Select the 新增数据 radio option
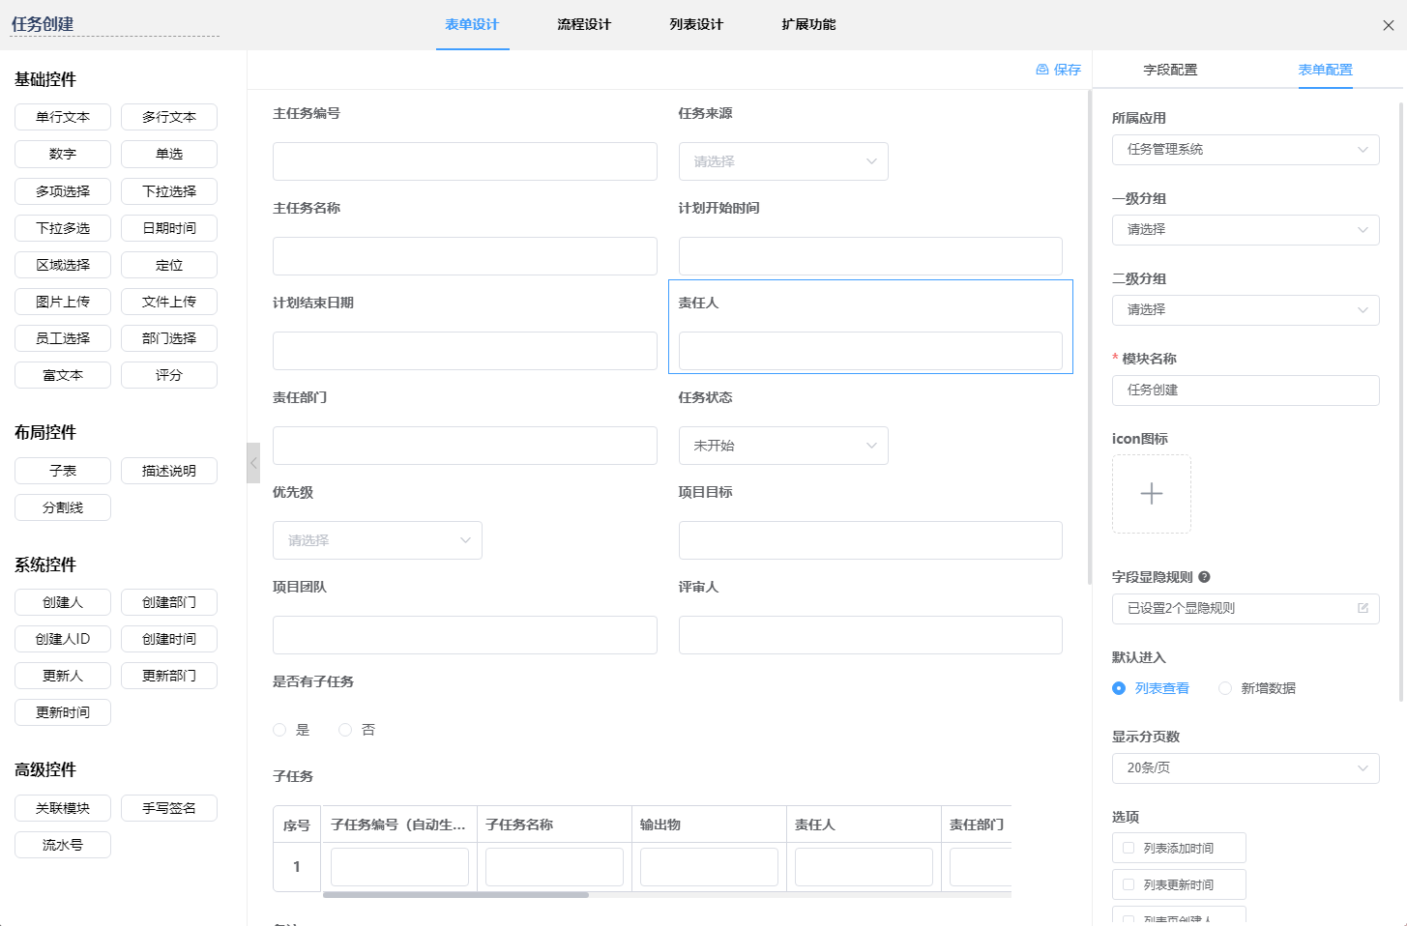1407x926 pixels. point(1225,688)
